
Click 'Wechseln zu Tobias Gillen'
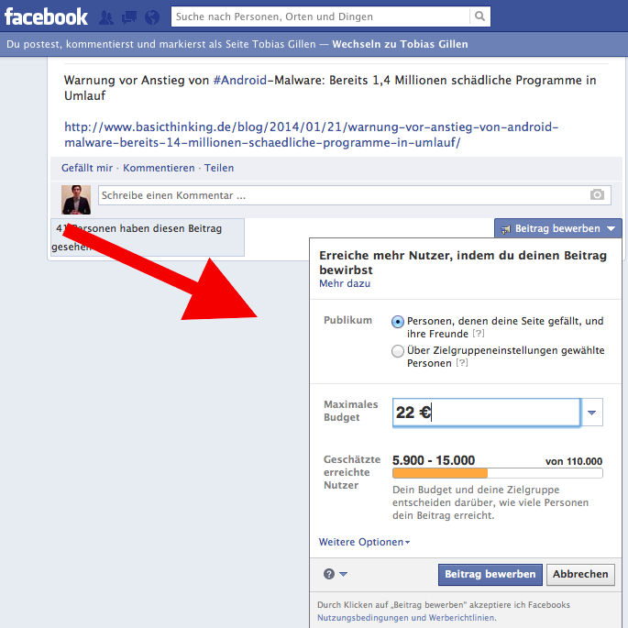(400, 44)
